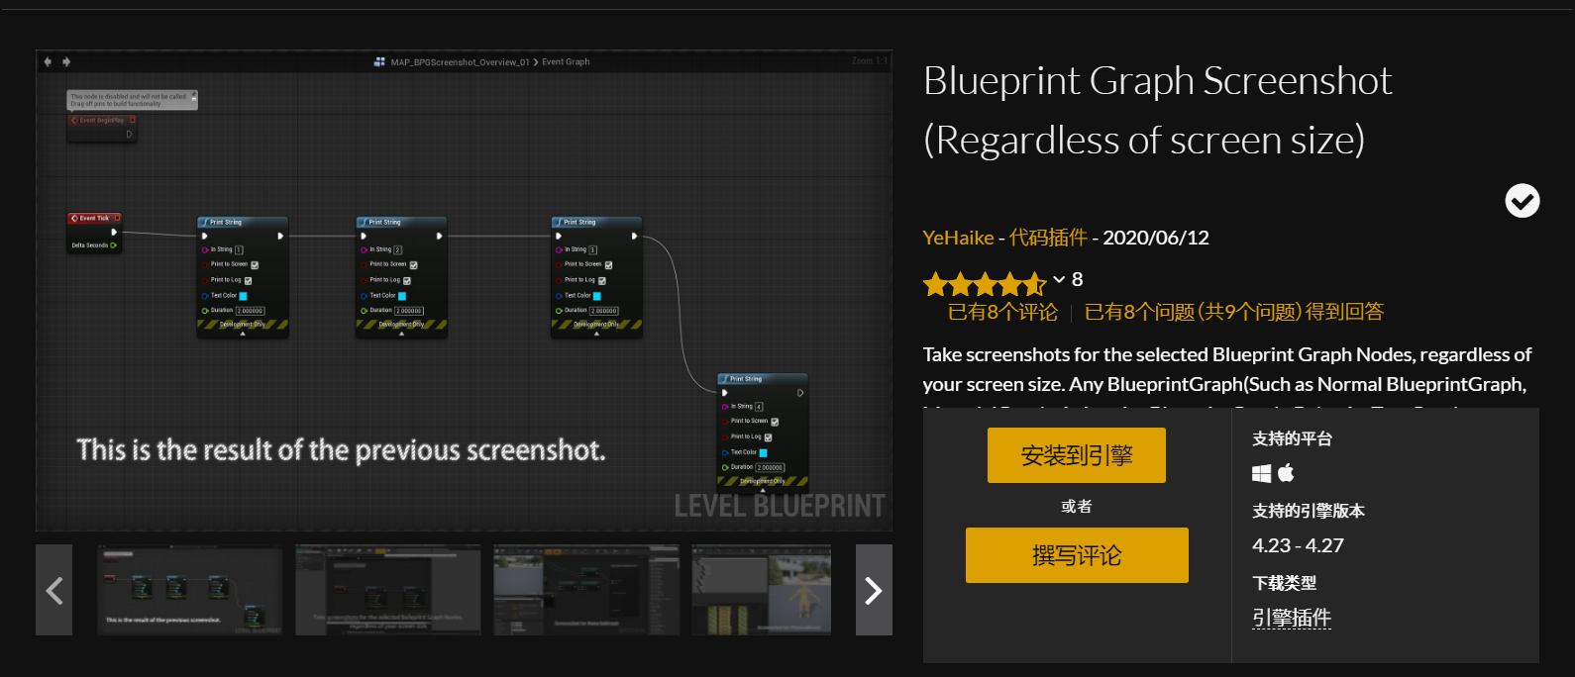Click the 或者 label between buttons
Image resolution: width=1575 pixels, height=677 pixels.
pyautogui.click(x=1077, y=506)
